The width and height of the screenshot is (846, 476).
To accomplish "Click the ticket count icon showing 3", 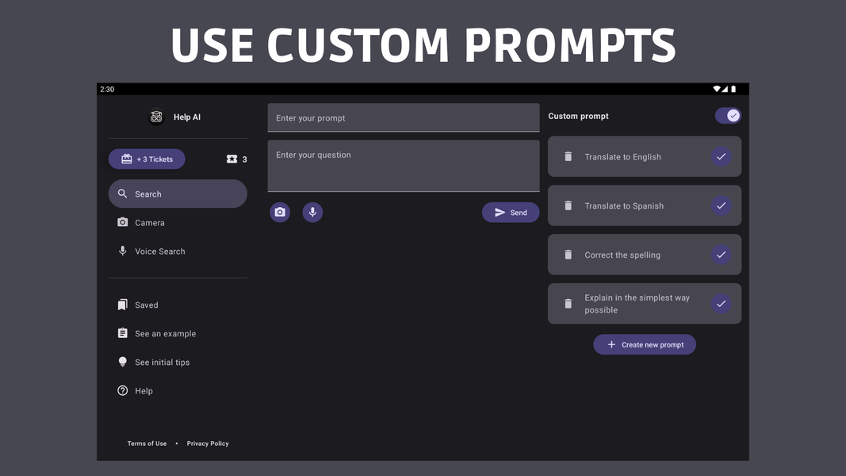I will point(232,159).
